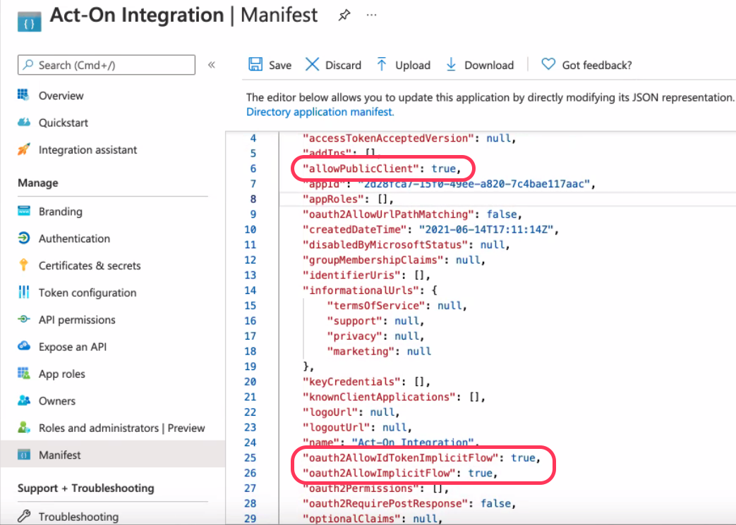This screenshot has height=525, width=736.
Task: Click the Branding icon
Action: (23, 211)
